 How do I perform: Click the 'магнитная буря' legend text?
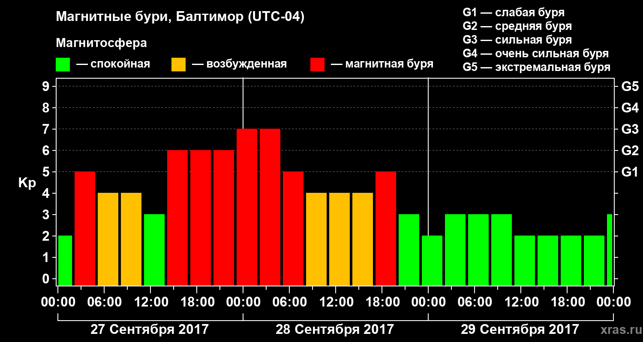point(389,64)
